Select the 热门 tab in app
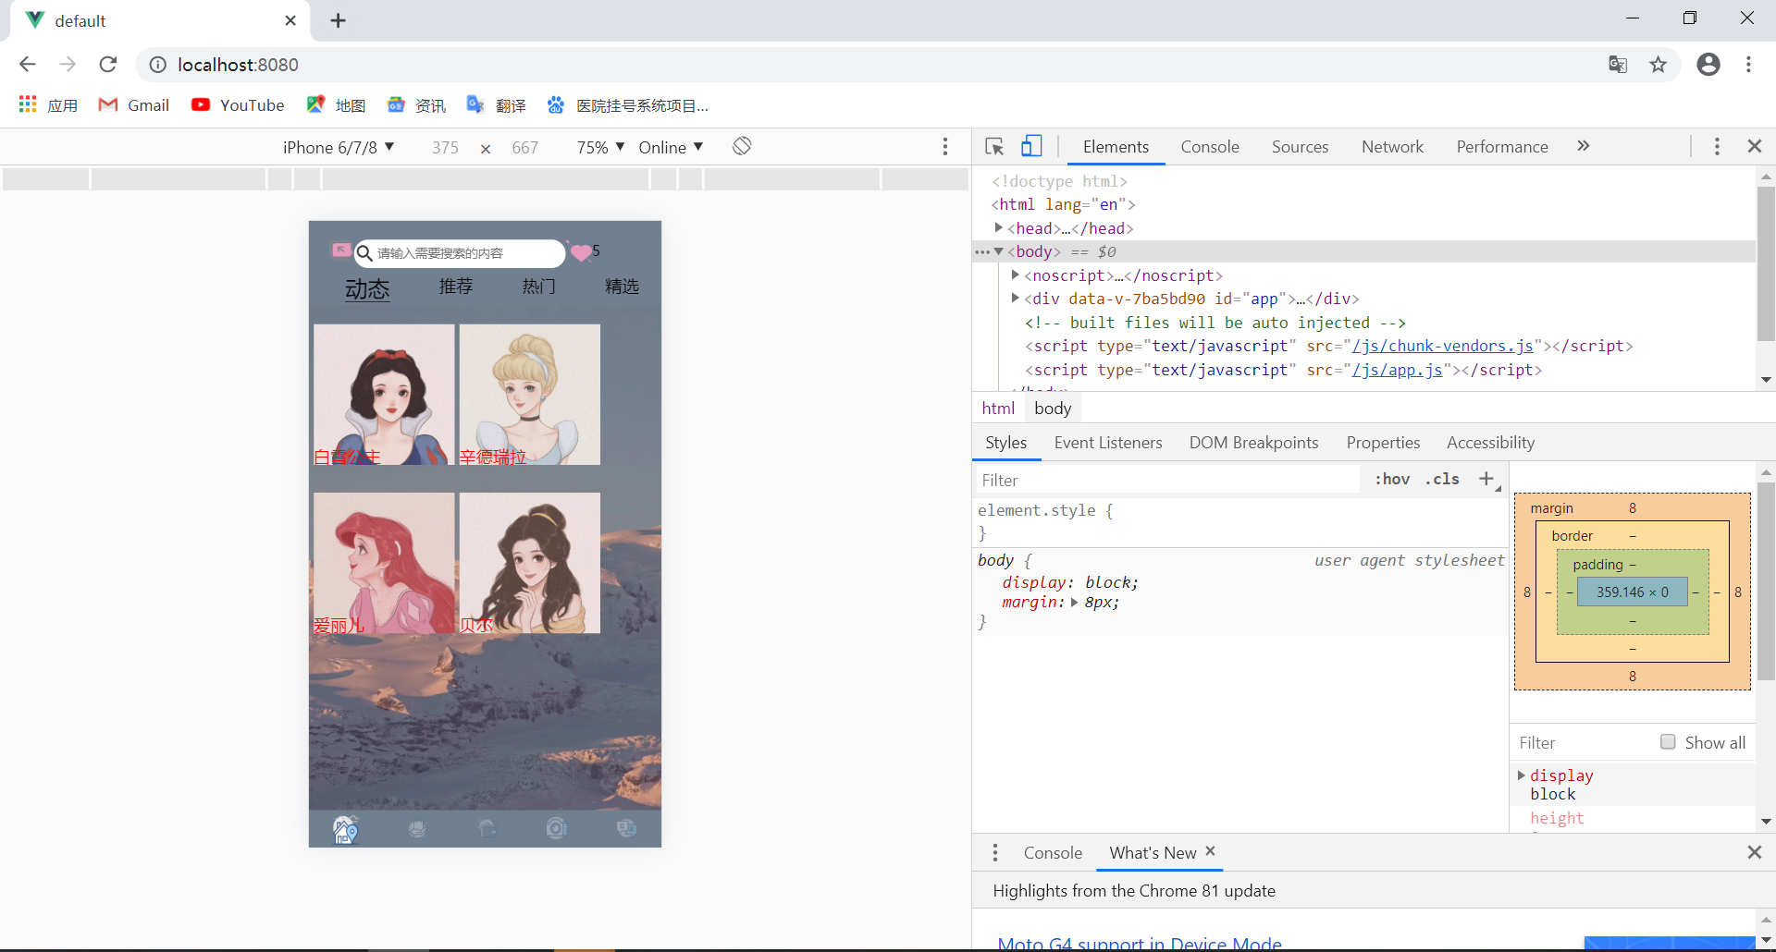 (x=539, y=287)
